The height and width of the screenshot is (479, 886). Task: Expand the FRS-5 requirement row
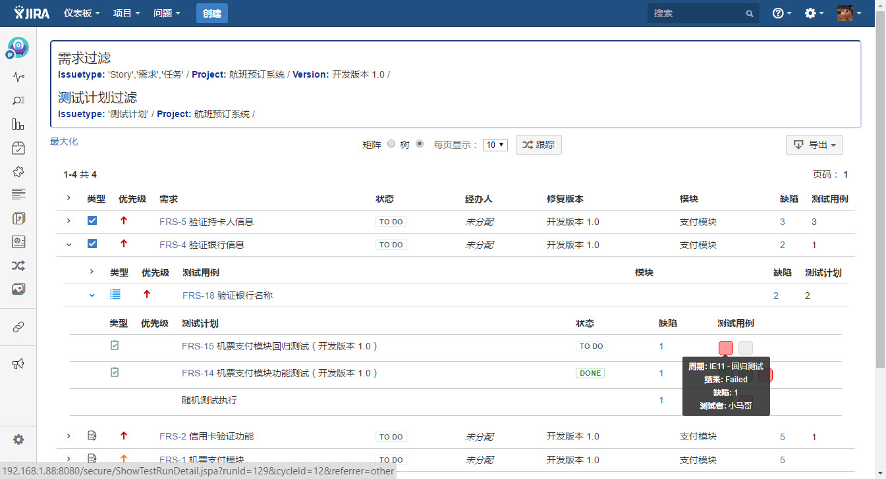click(x=68, y=221)
